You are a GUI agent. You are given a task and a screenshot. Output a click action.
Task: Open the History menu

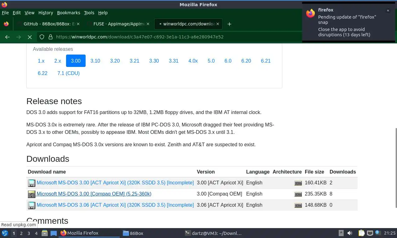46,13
